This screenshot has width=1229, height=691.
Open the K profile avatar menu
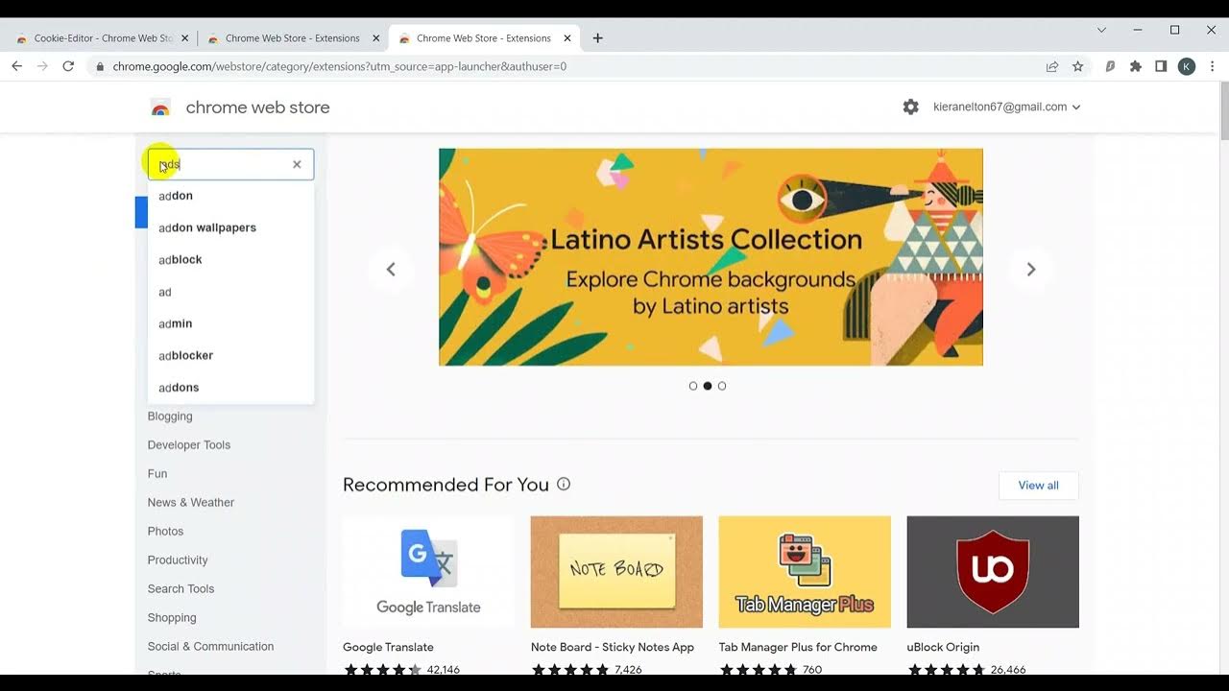point(1187,66)
